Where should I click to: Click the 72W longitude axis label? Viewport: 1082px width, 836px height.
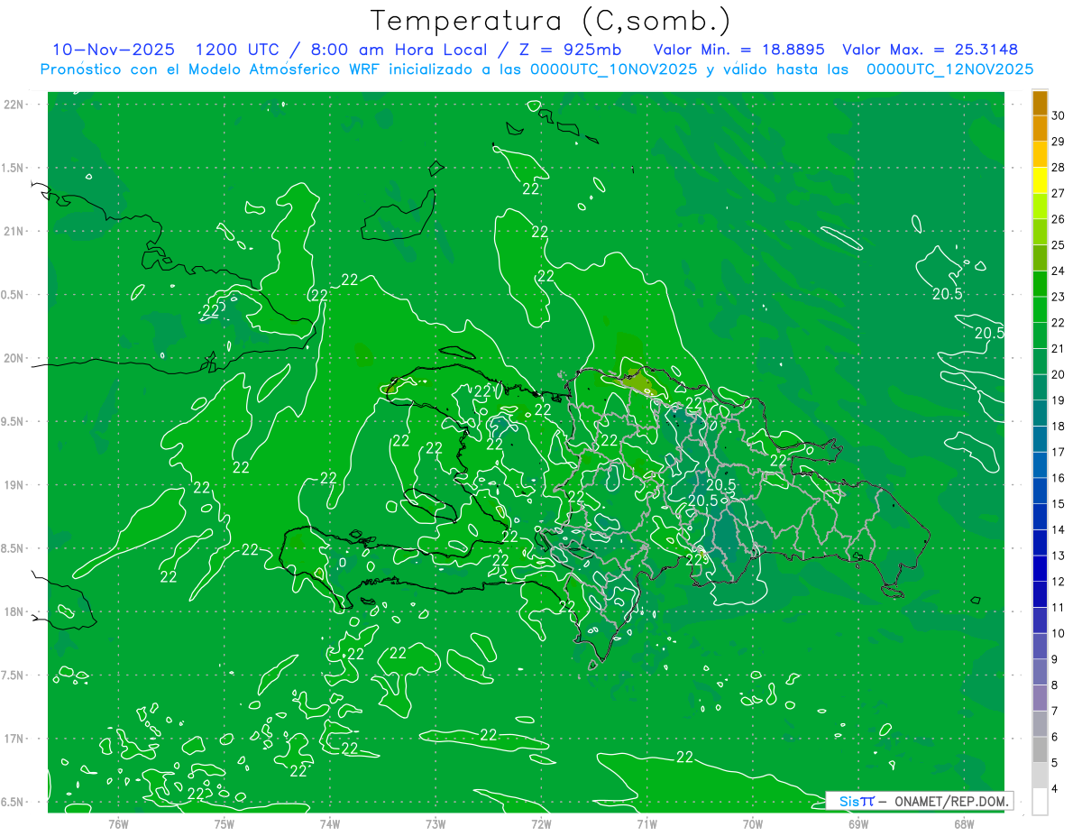tap(541, 824)
